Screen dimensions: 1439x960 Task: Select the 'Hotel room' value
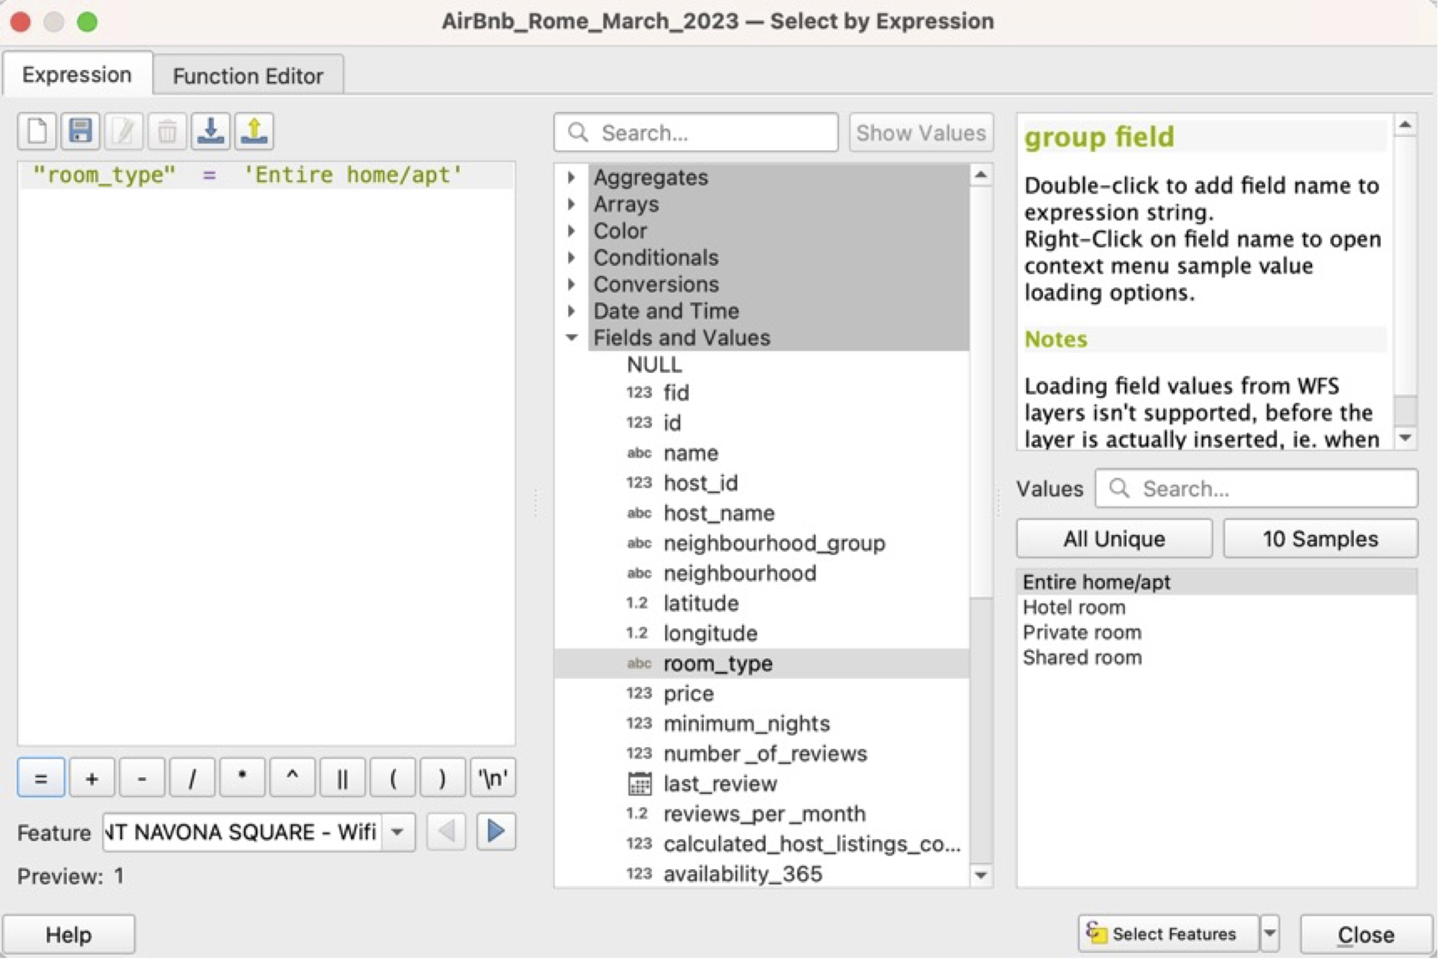1216,607
